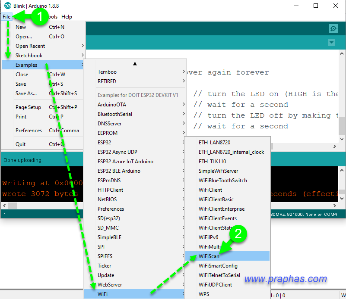Open the HTTPClient examples
The height and width of the screenshot is (299, 346).
point(134,190)
